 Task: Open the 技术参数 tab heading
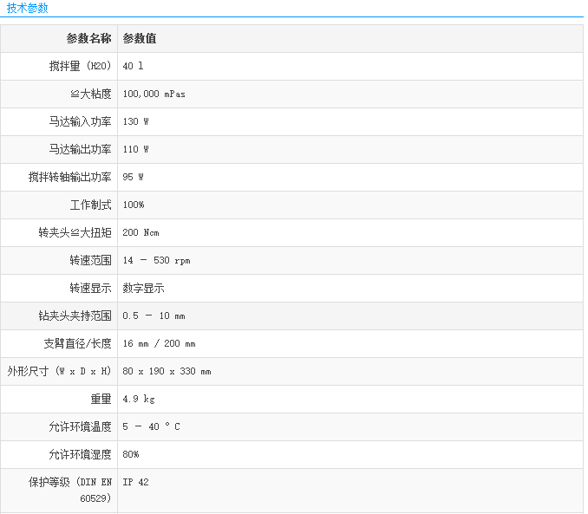[28, 8]
